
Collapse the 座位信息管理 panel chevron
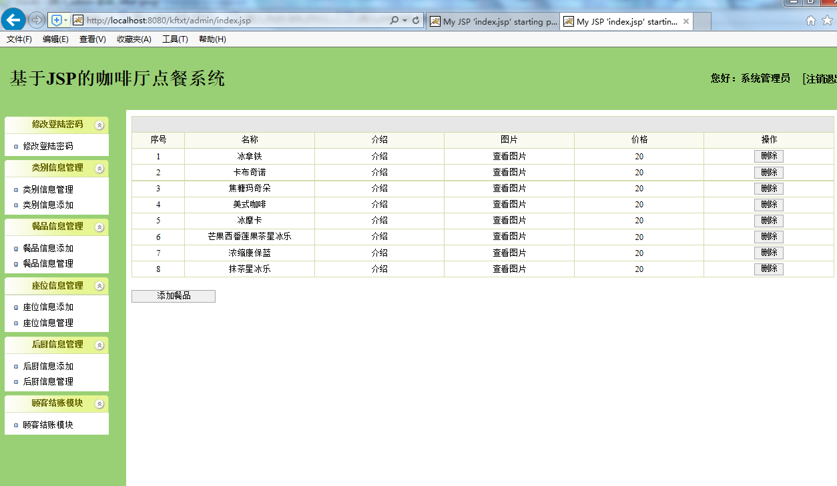[99, 286]
